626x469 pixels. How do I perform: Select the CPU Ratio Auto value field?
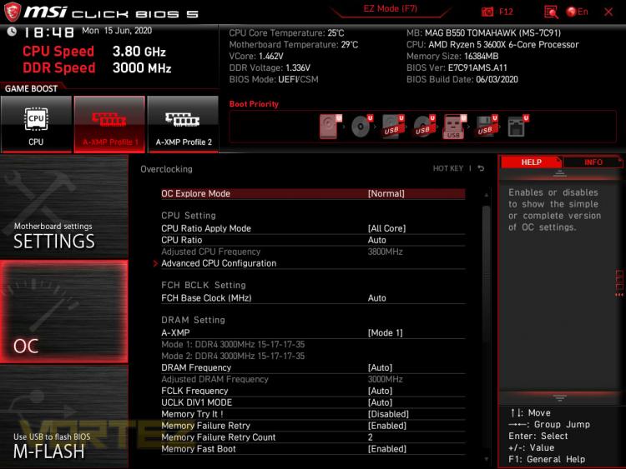(x=377, y=240)
